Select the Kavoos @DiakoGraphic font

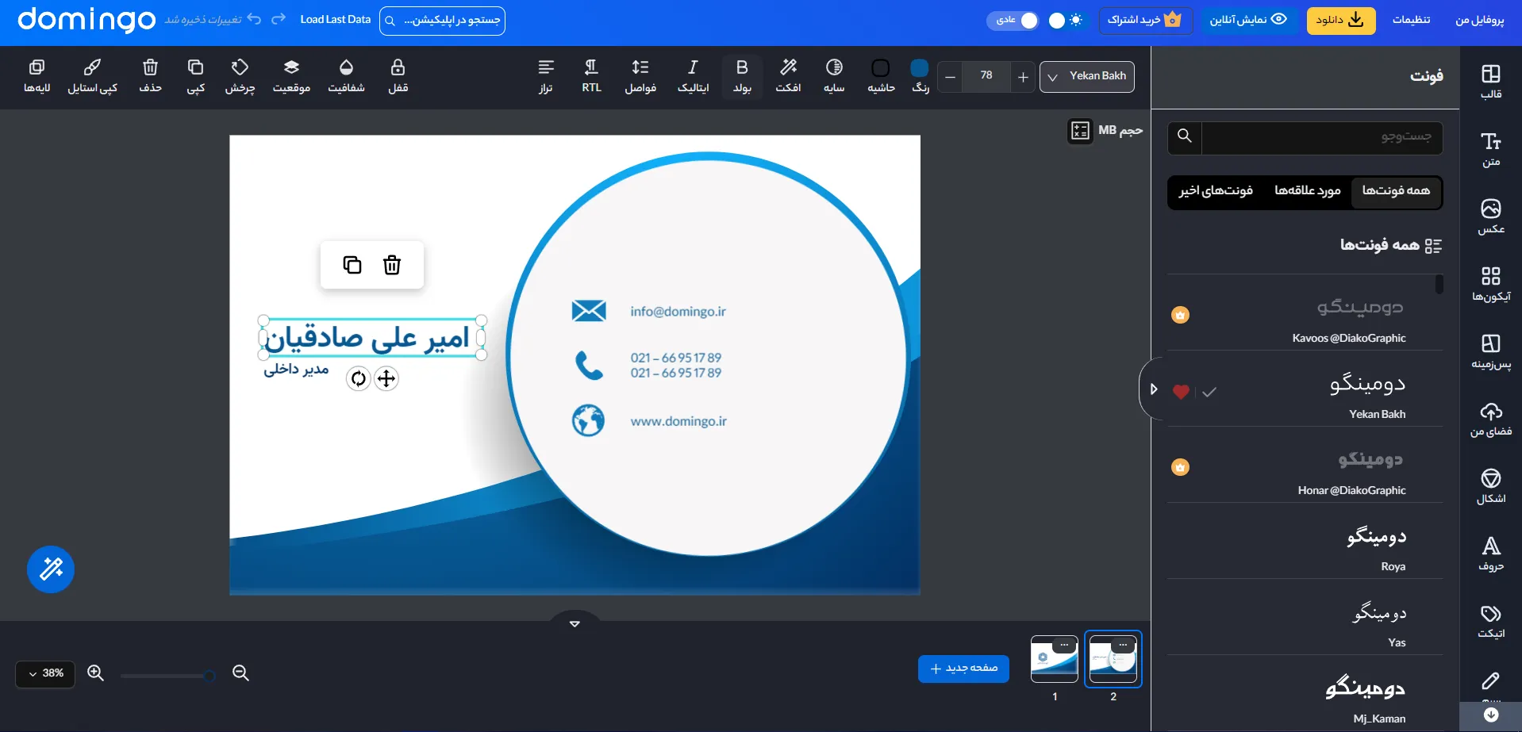pos(1305,315)
